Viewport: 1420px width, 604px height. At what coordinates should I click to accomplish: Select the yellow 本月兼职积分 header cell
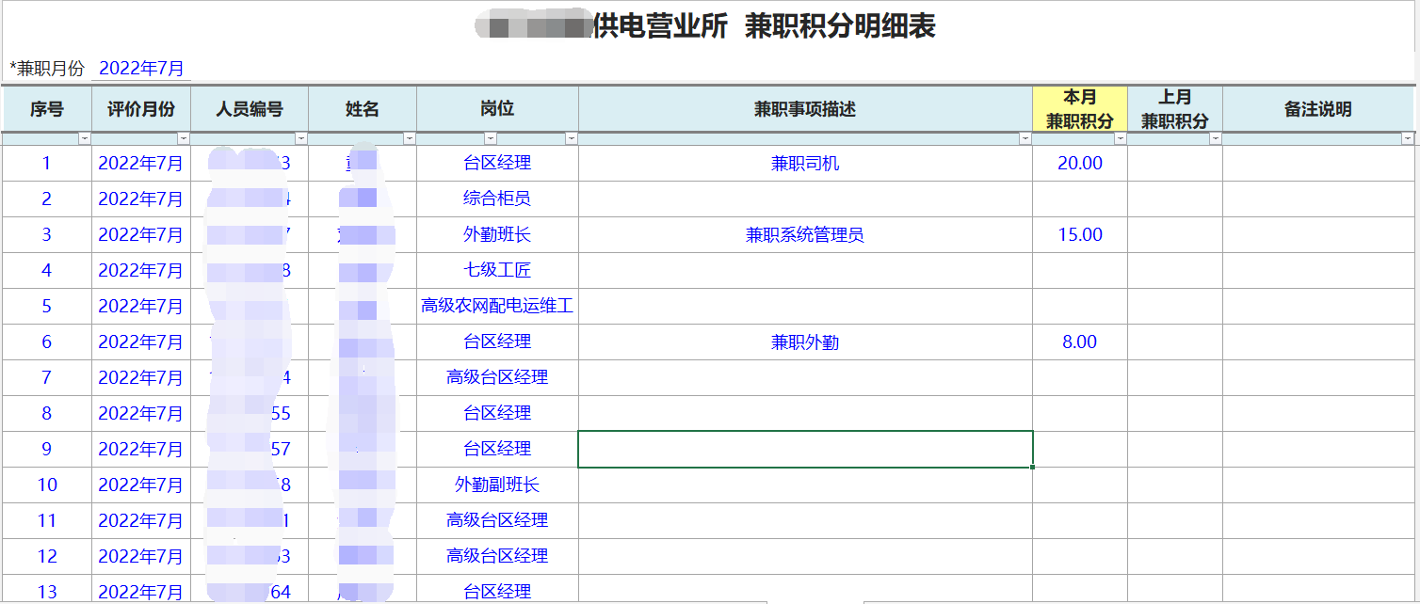(x=1079, y=109)
